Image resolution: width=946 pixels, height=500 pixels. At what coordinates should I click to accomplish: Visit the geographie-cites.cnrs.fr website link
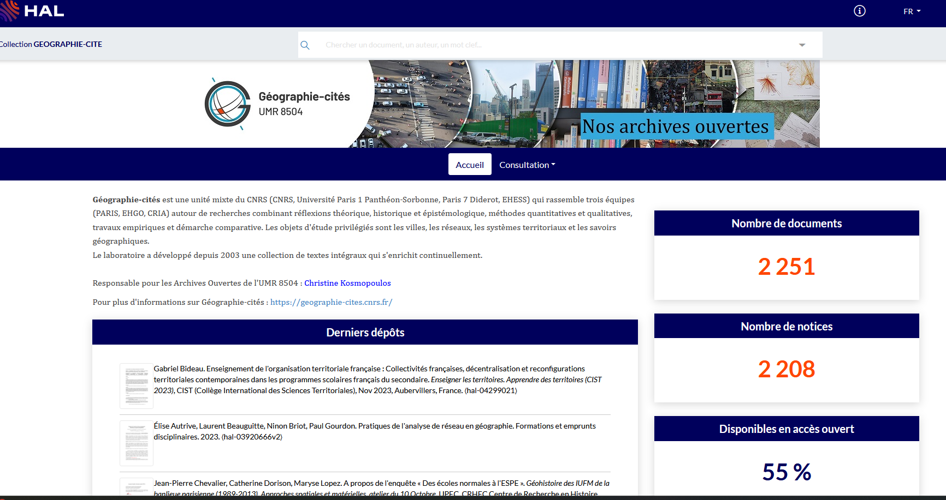331,302
